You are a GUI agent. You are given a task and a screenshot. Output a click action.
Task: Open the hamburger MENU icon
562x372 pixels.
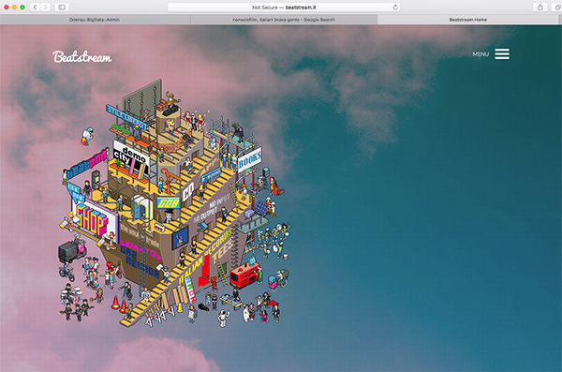[x=502, y=53]
